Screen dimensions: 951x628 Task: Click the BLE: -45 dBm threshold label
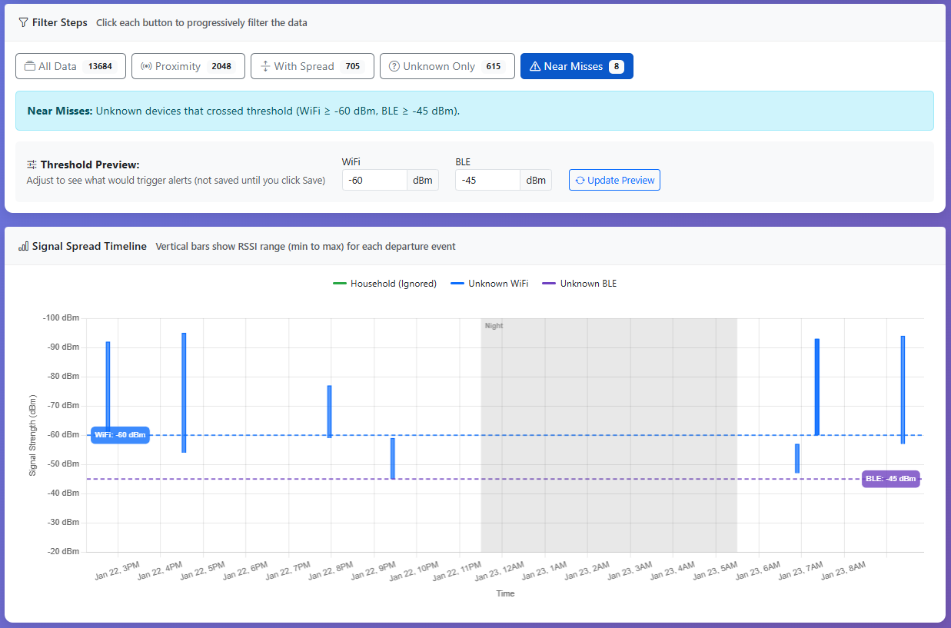890,479
